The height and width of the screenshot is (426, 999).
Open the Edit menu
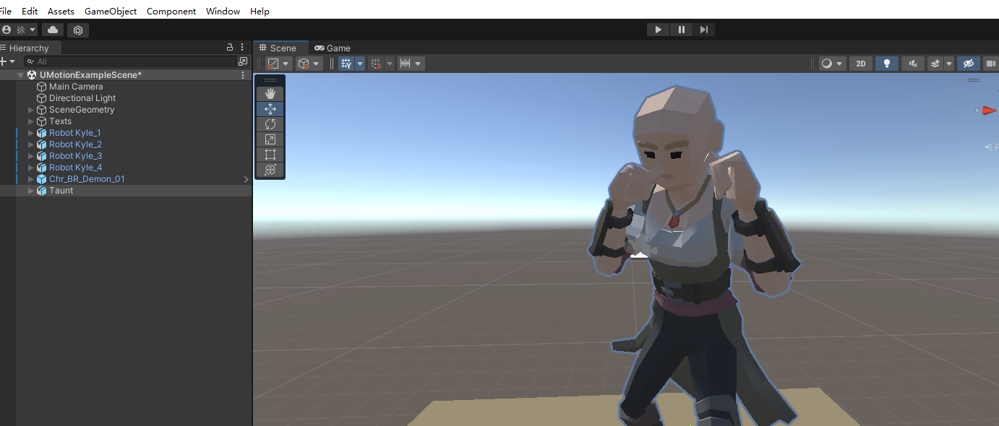(30, 11)
